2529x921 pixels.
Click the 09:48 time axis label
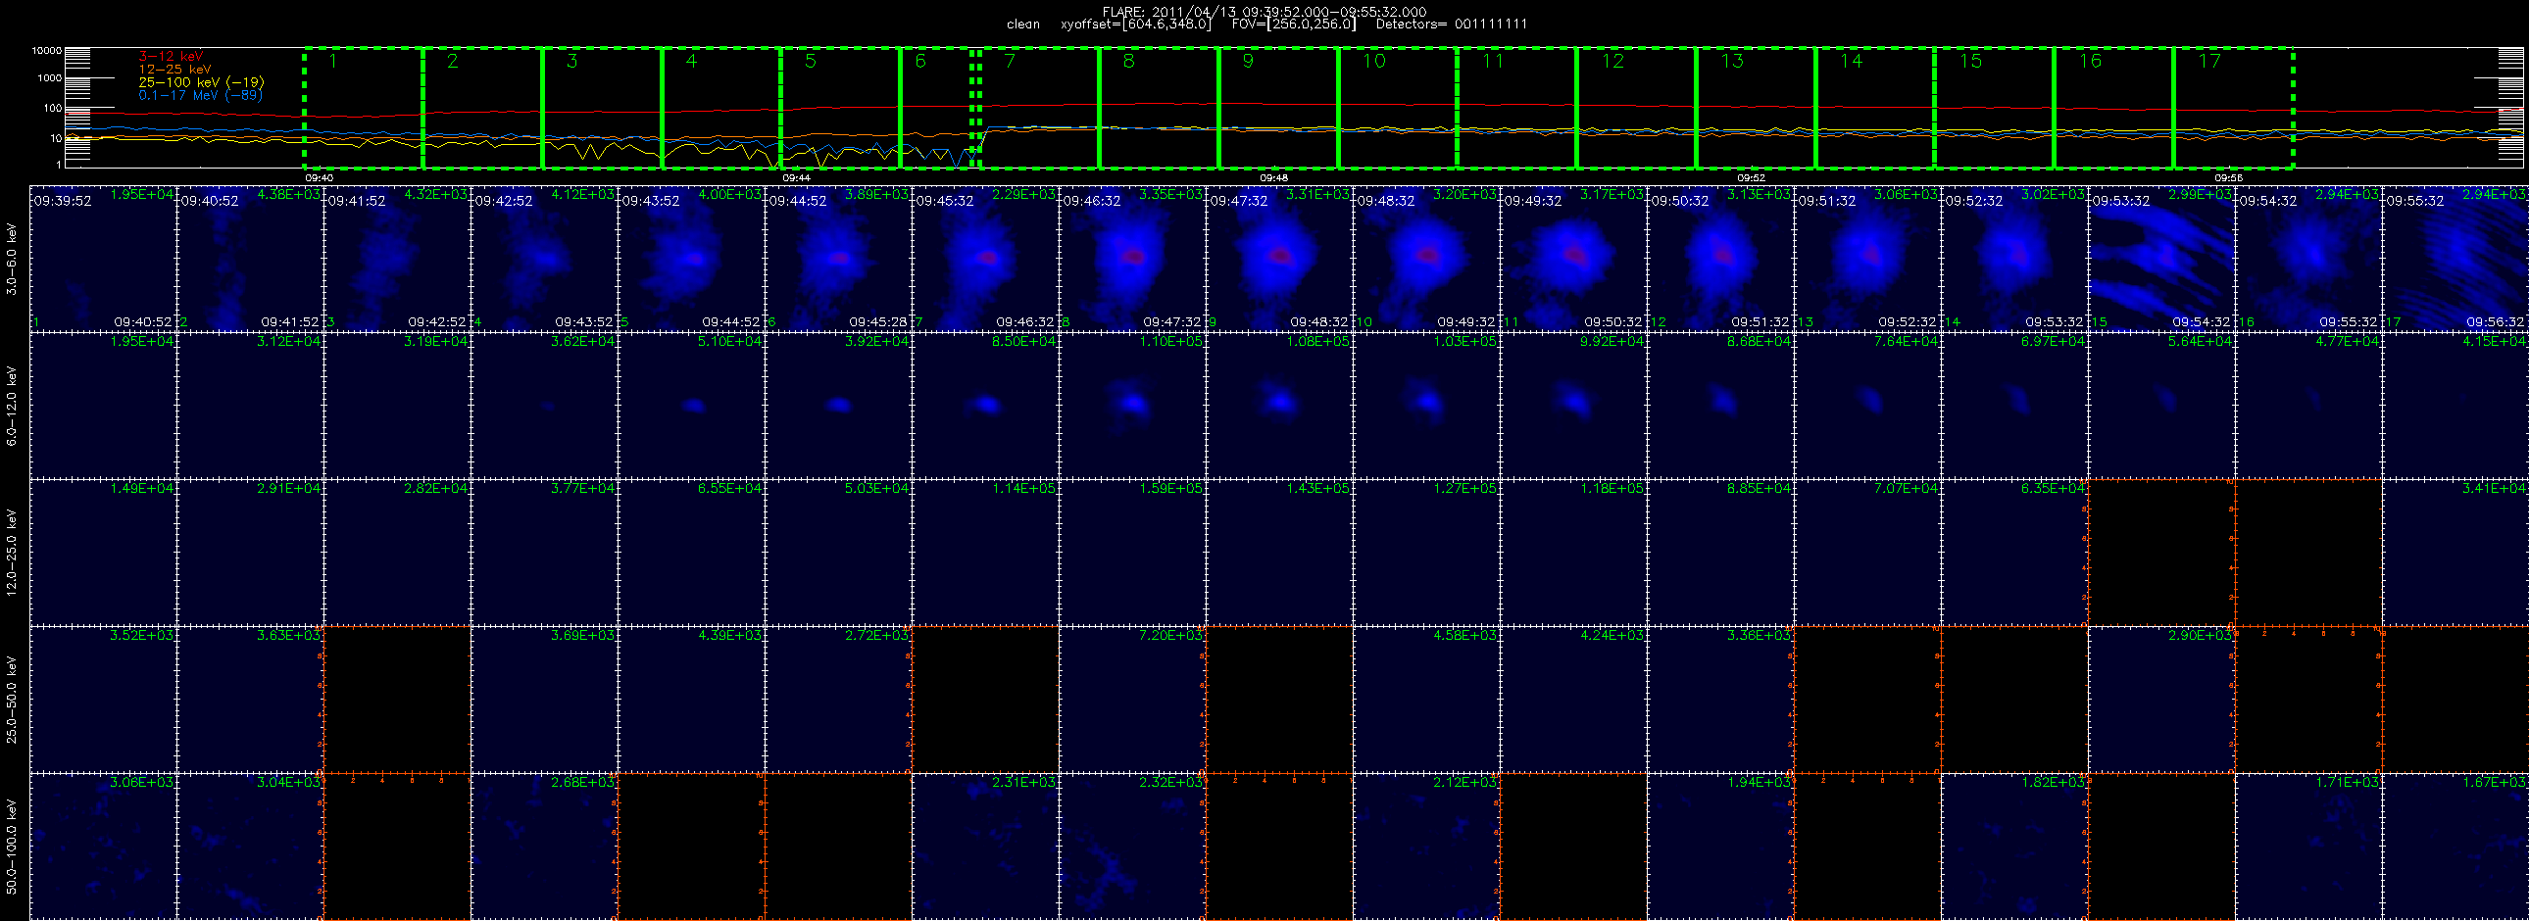tap(1274, 177)
